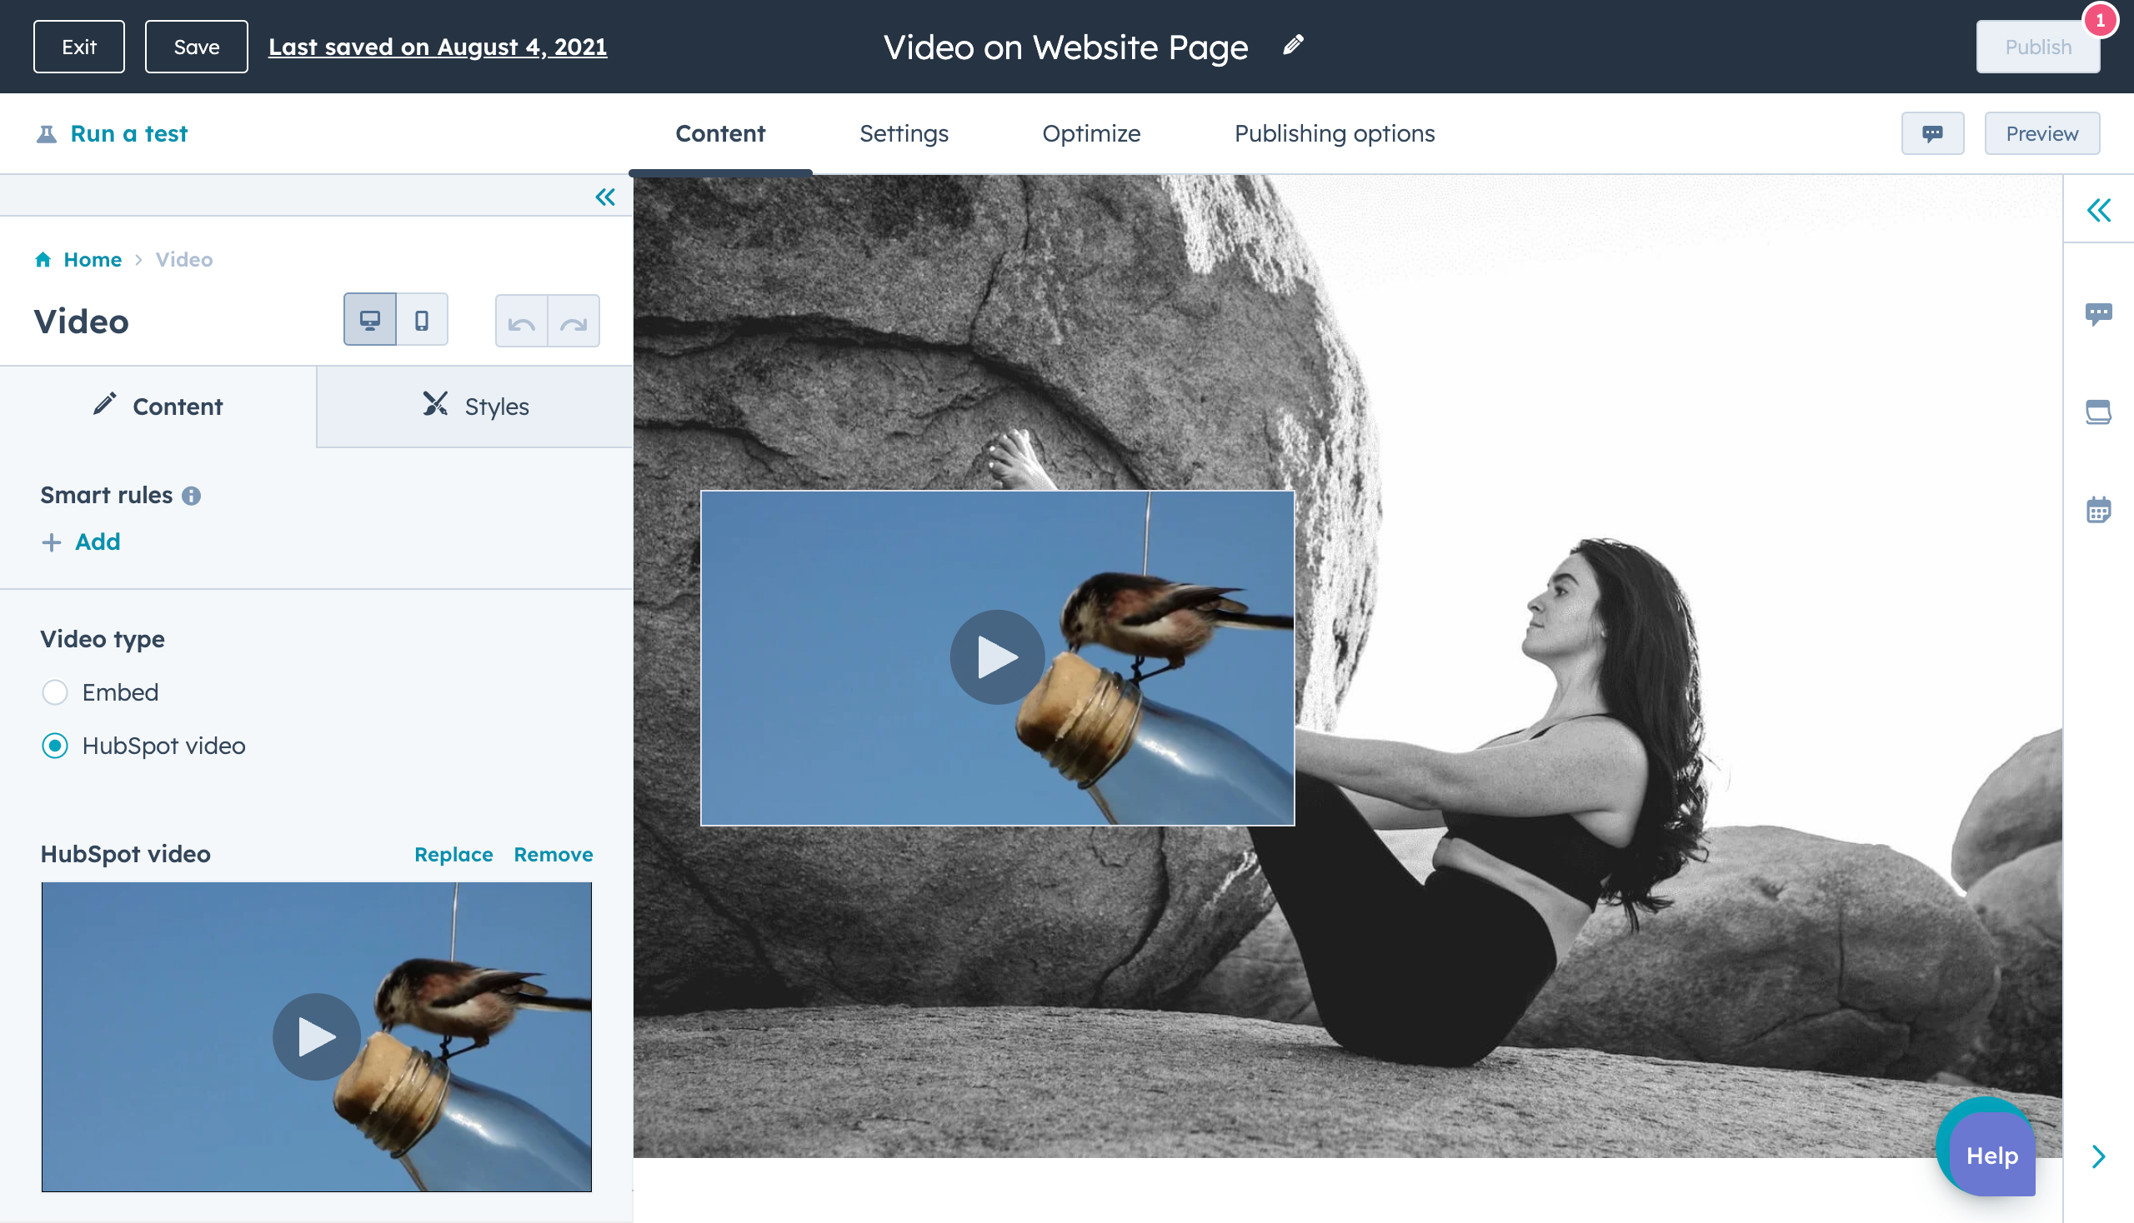
Task: Click Remove to delete the video
Action: [553, 854]
